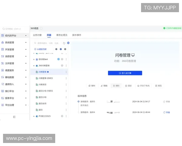
Task: Click the 预览 button
Action: (159, 86)
